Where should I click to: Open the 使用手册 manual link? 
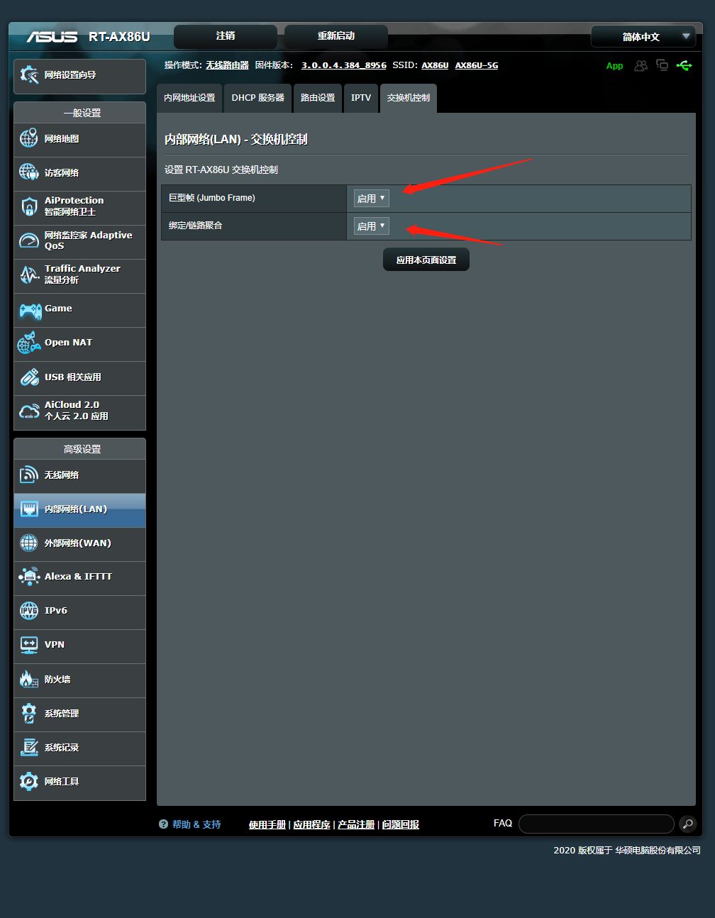coord(267,824)
